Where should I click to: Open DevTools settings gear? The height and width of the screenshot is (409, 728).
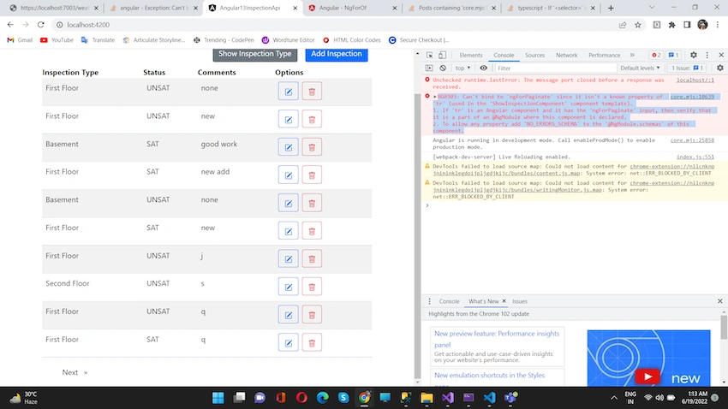point(693,55)
